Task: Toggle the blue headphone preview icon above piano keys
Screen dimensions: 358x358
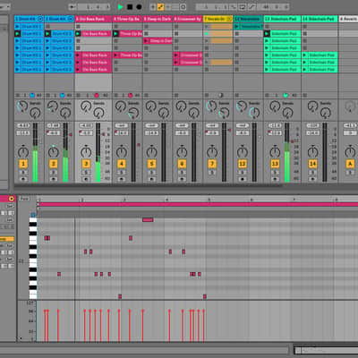Action: 33,215
